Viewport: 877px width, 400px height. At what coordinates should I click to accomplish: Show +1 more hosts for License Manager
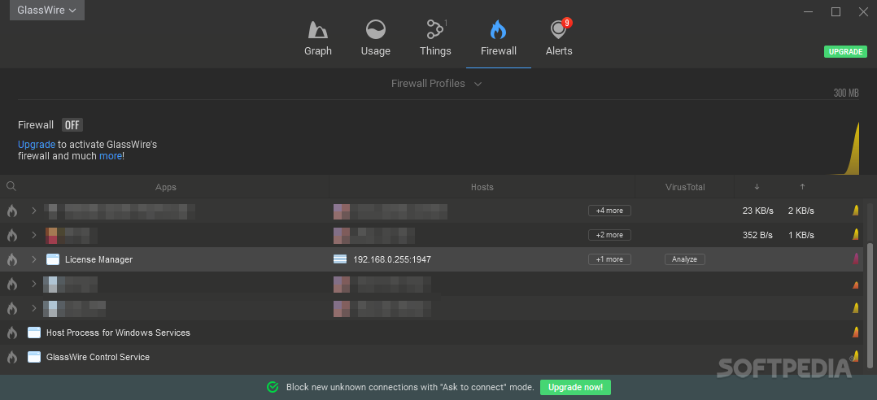pyautogui.click(x=609, y=259)
